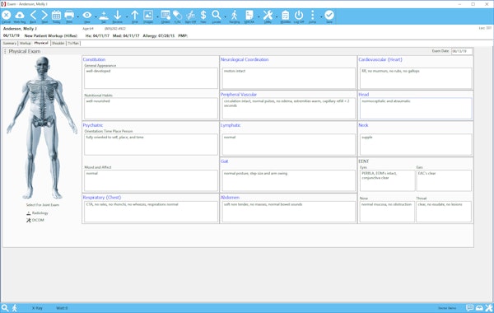Switch to the Tx Plan tab
Screen dimensions: 494x313
click(x=73, y=43)
